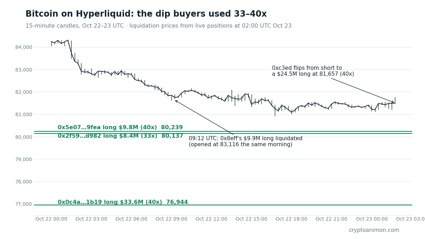Click the Oct 23 00:00 x-axis tick
Screen dimensions: 425x239
coord(372,219)
